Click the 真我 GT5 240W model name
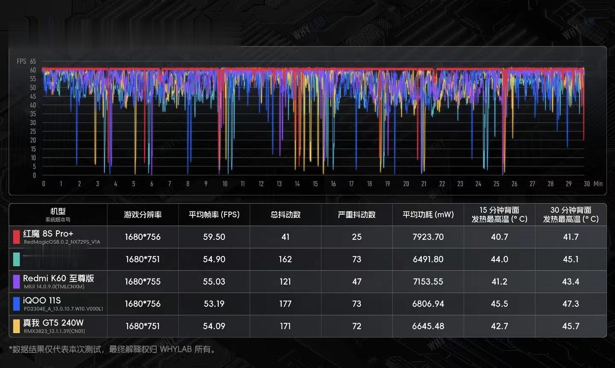This screenshot has width=615, height=368. pos(53,322)
